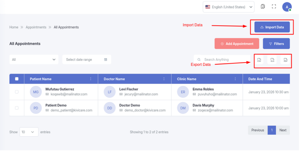
Task: Focus the Search Anything field
Action: (x=223, y=60)
